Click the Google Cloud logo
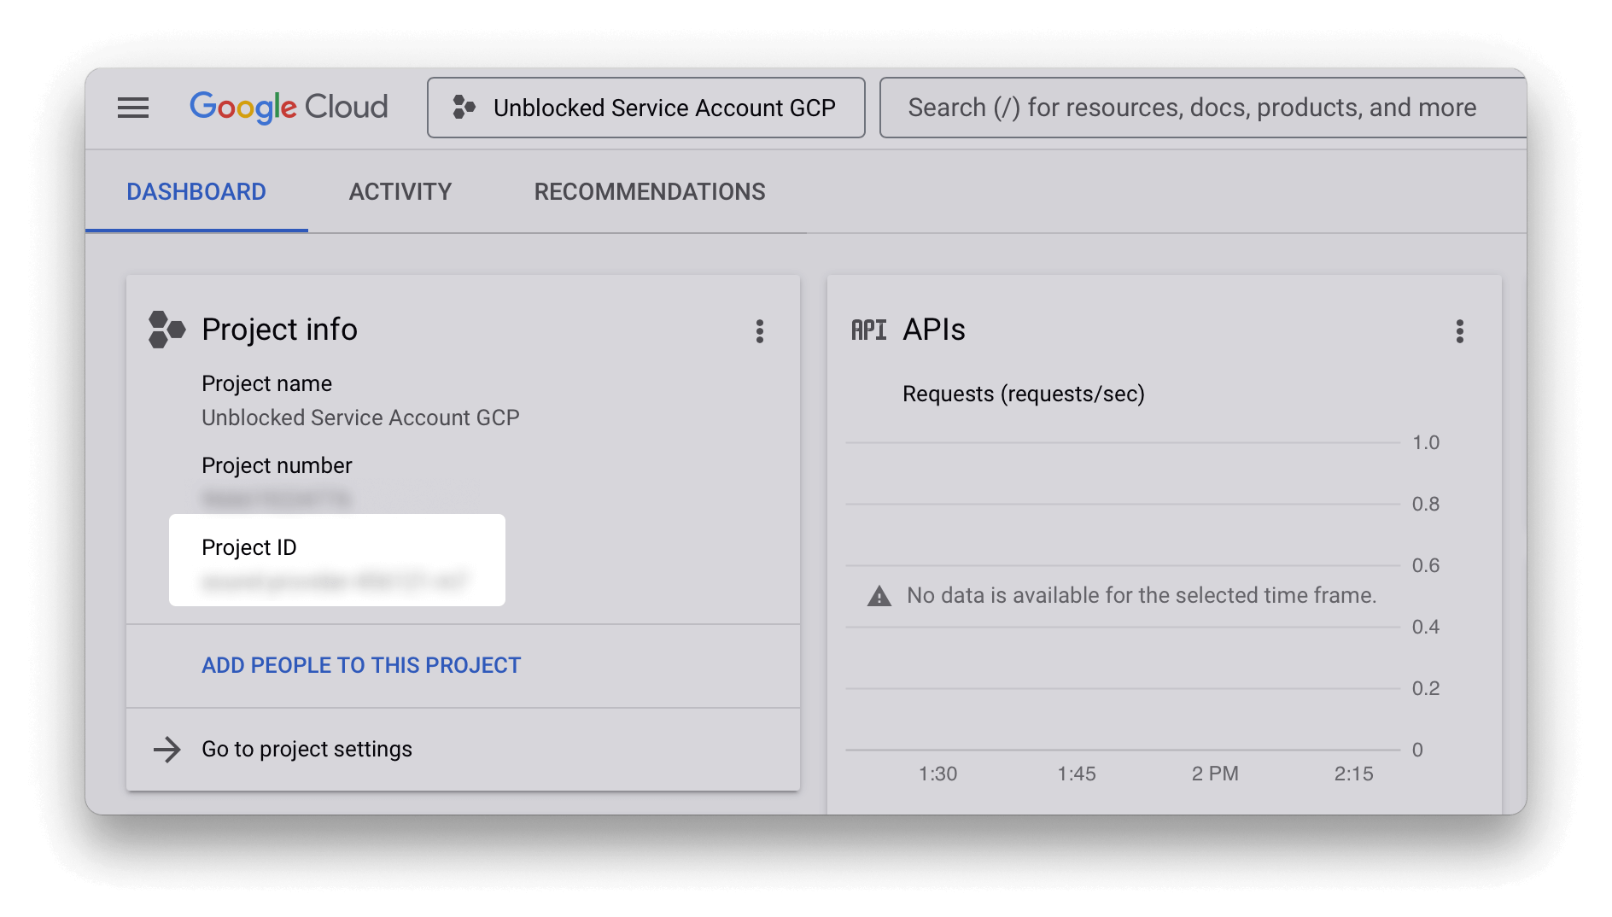Image resolution: width=1612 pixels, height=917 pixels. (289, 108)
